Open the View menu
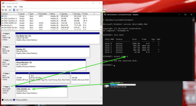 pyautogui.click(x=15, y=7)
